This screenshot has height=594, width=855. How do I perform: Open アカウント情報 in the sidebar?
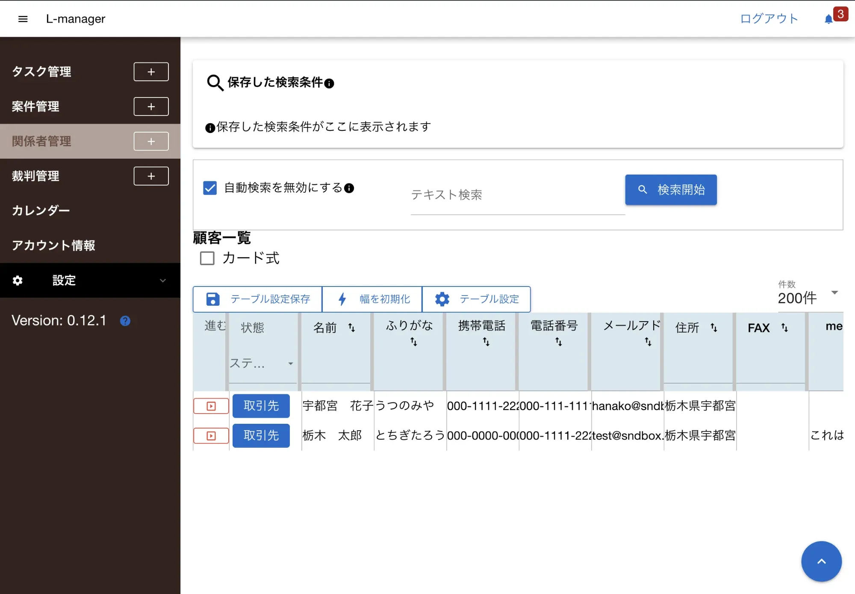pyautogui.click(x=53, y=245)
